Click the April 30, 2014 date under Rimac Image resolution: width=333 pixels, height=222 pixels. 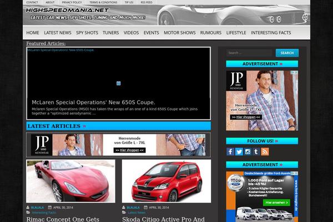tap(63, 208)
